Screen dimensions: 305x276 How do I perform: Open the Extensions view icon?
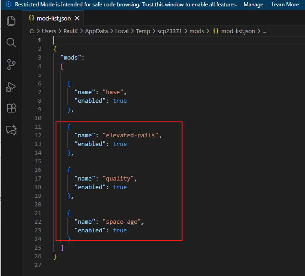tap(11, 108)
